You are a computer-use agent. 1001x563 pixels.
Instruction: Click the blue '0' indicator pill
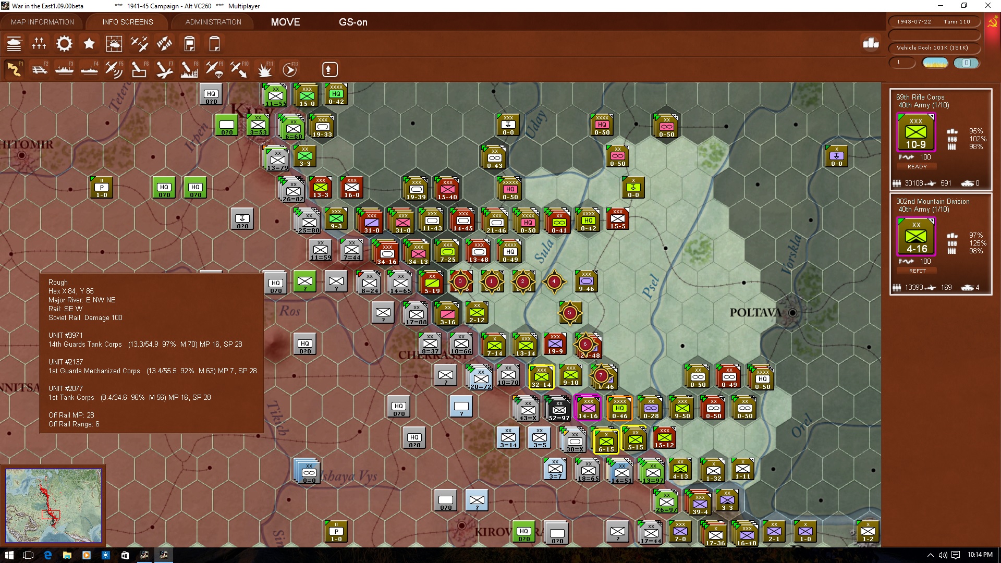[x=966, y=63]
